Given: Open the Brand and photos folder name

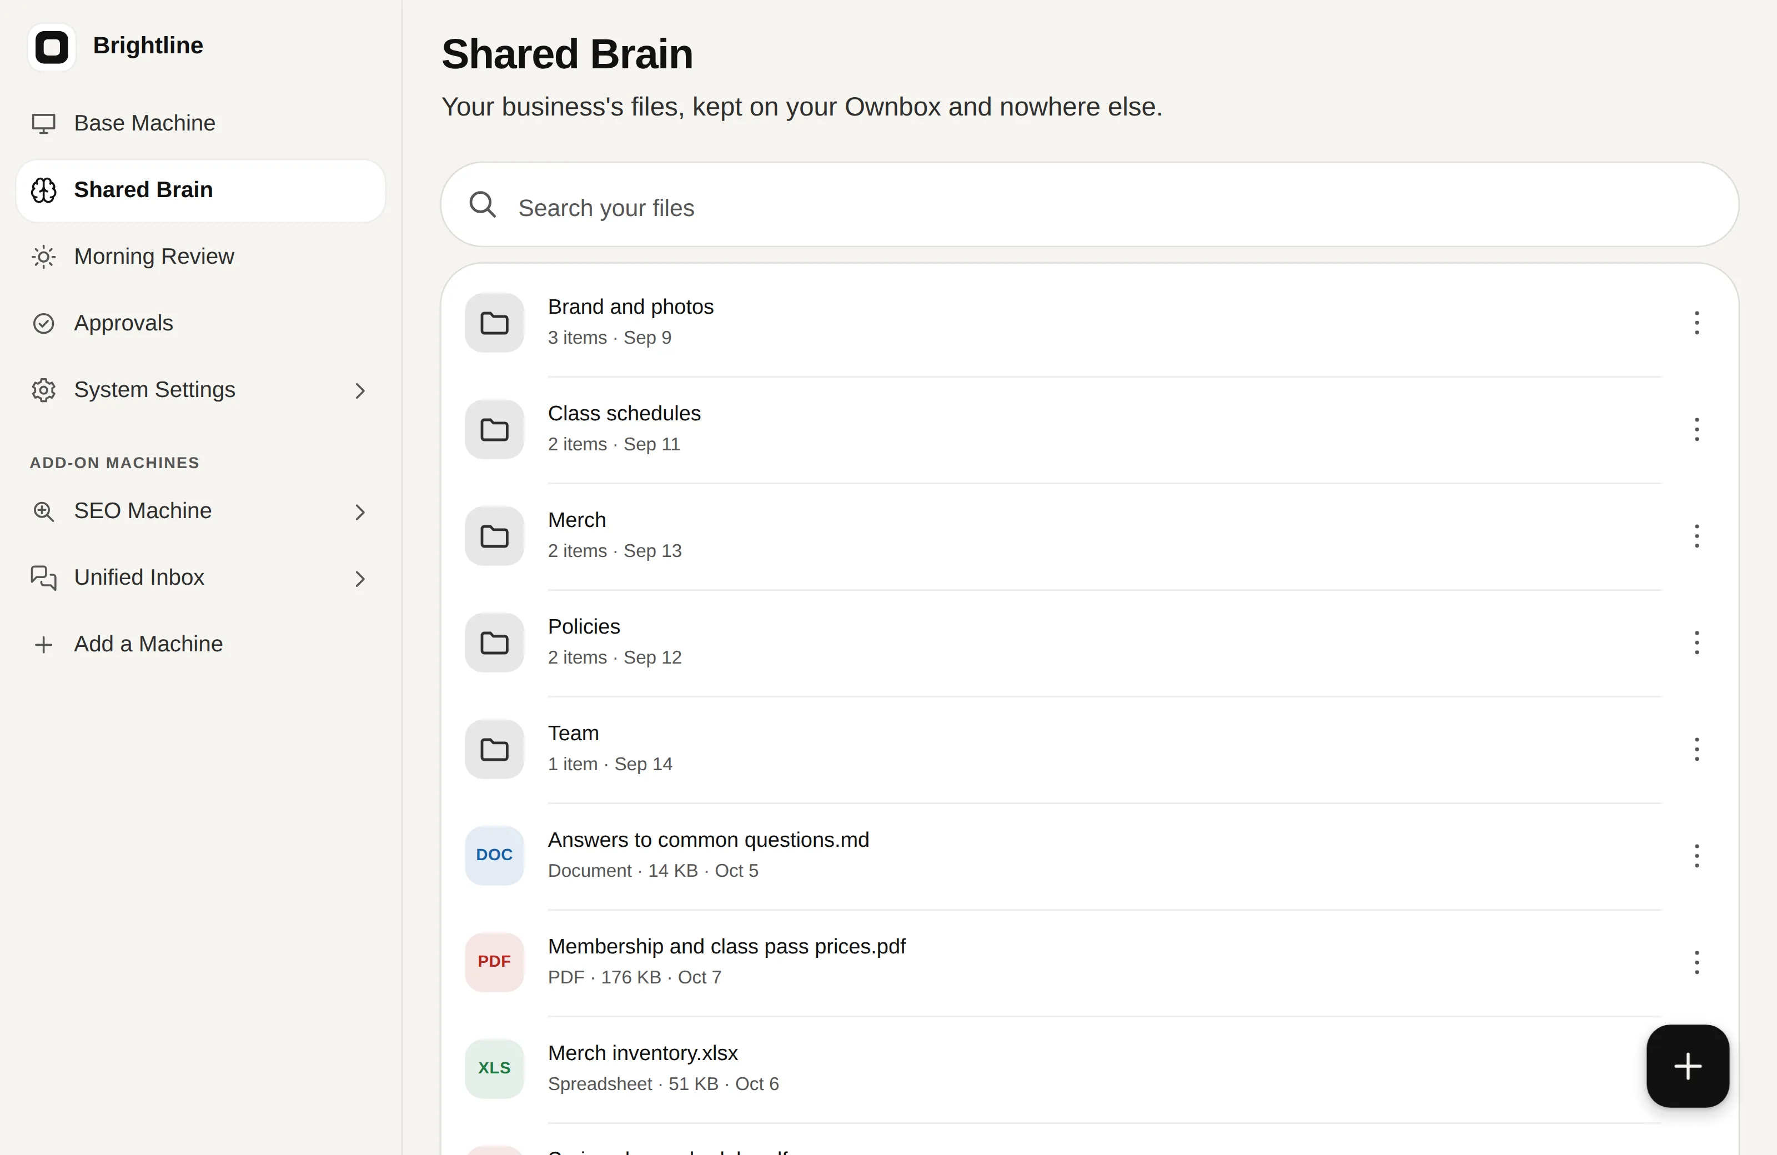Looking at the screenshot, I should tap(630, 307).
